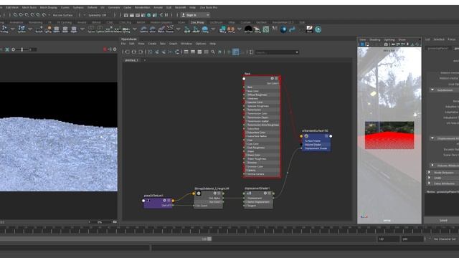Image resolution: width=459 pixels, height=258 pixels.
Task: Click the black dome shelf icon
Action: pyautogui.click(x=248, y=29)
